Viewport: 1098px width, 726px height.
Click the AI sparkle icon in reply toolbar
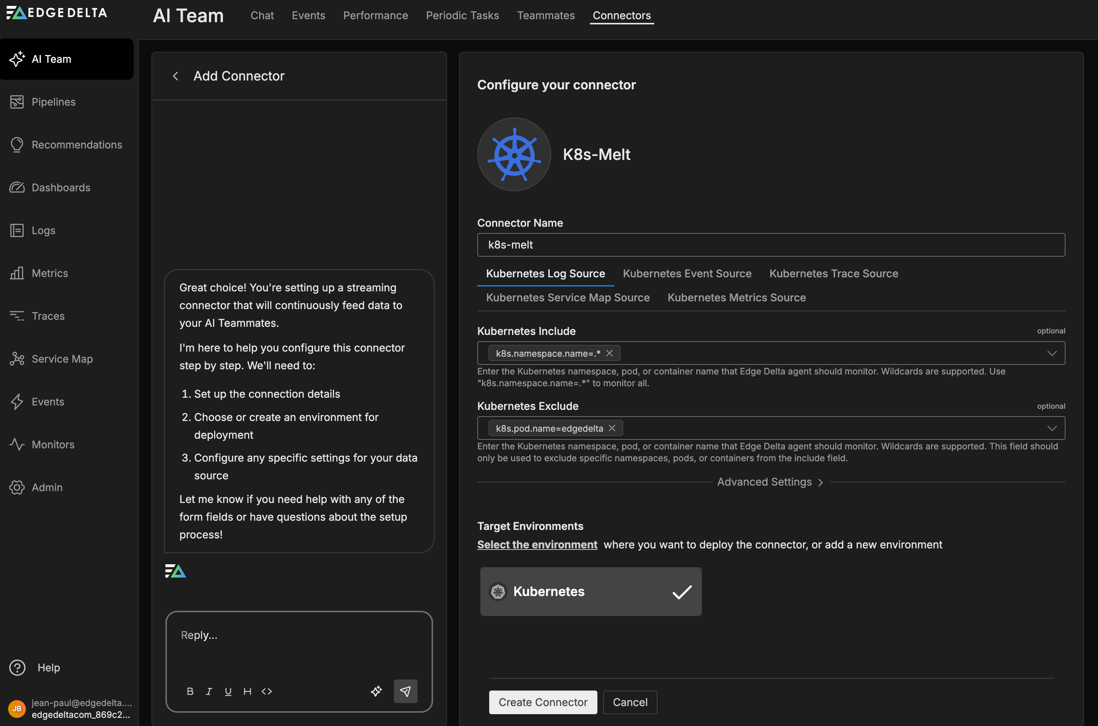(376, 691)
